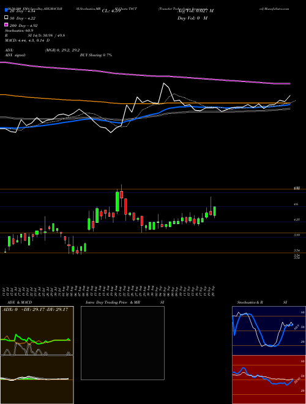
Task: Click the 'MACD: 4.44, 4.3, 0.14 D' readout
Action: pos(28,40)
